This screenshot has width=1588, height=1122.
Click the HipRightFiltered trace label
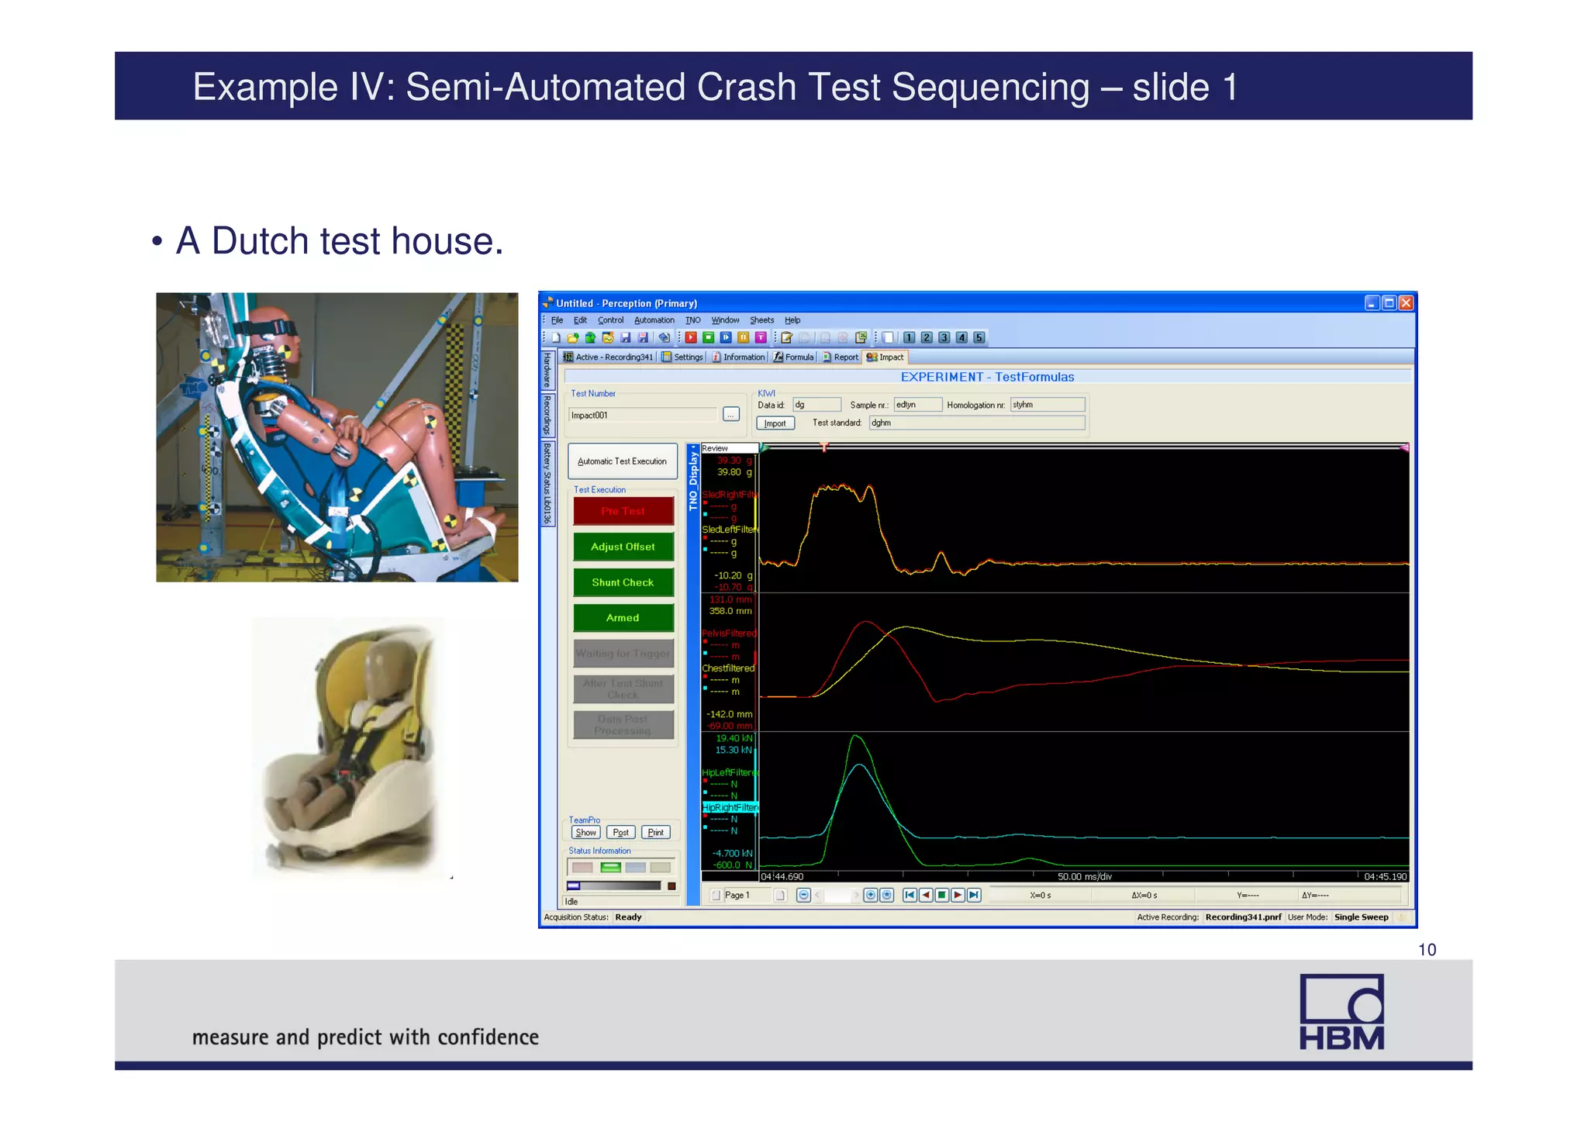coord(730,807)
